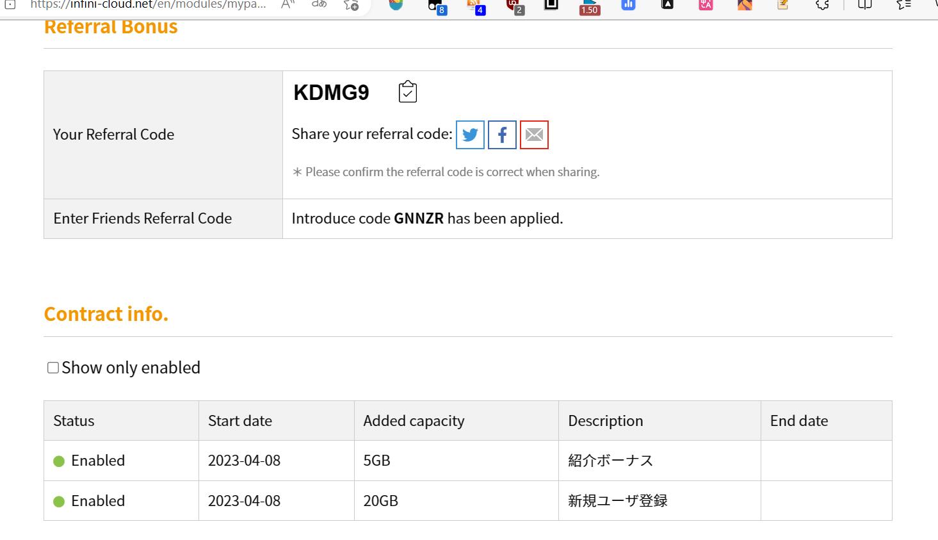
Task: Click the browser address bar URL
Action: click(x=147, y=5)
